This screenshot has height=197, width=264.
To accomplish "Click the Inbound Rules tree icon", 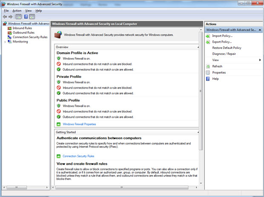I will click(10, 28).
